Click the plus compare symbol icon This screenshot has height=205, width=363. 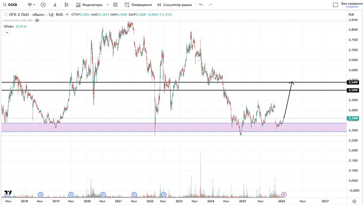pyautogui.click(x=43, y=5)
